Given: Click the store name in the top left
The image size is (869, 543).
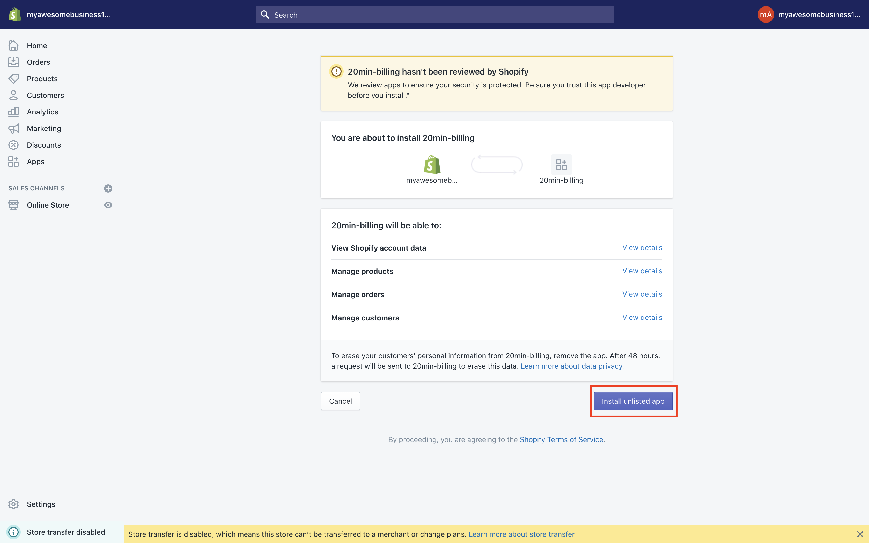Looking at the screenshot, I should click(68, 15).
